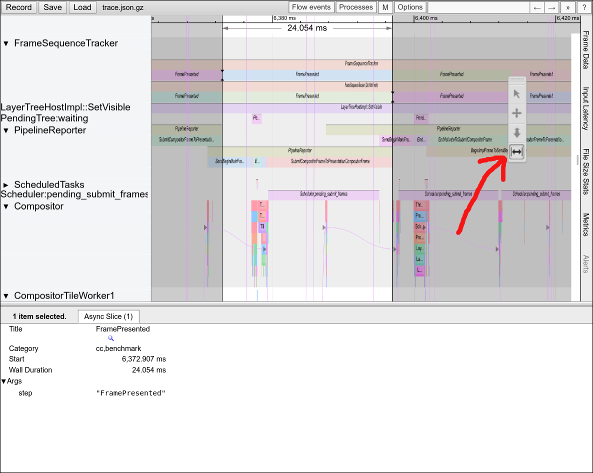This screenshot has width=593, height=473.
Task: Click the question mark help button
Action: click(583, 7)
